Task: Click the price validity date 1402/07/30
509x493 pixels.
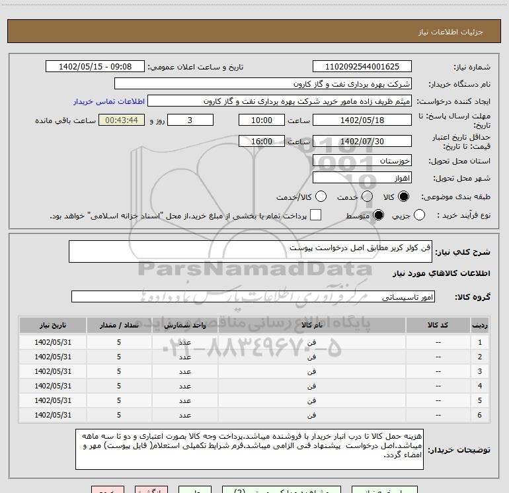Action: coord(362,141)
